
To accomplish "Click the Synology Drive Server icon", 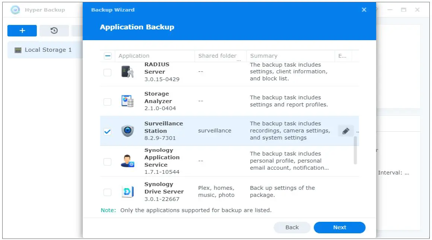I will [x=127, y=191].
